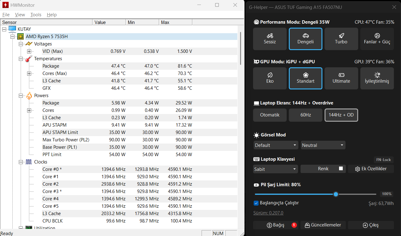401x236 pixels.
Task: Click the battery charge limit slider handle
Action: [x=336, y=194]
